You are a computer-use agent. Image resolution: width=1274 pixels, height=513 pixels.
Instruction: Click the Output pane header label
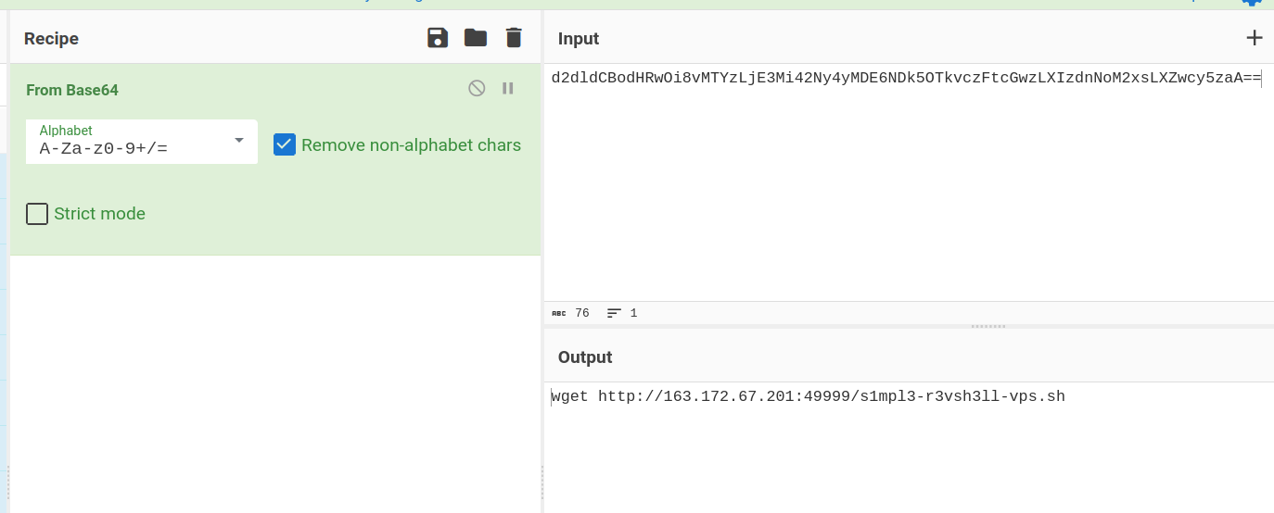click(x=585, y=357)
